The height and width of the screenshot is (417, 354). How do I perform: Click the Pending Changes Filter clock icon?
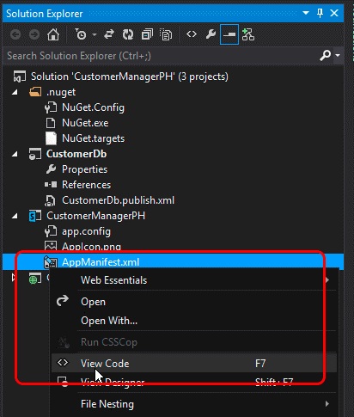pos(81,34)
